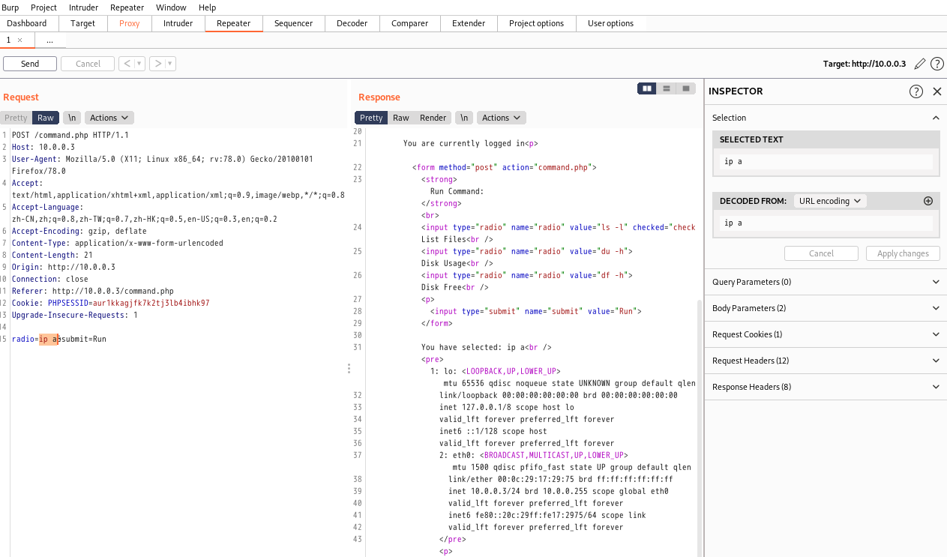
Task: Open the Repeater menu
Action: pos(127,7)
